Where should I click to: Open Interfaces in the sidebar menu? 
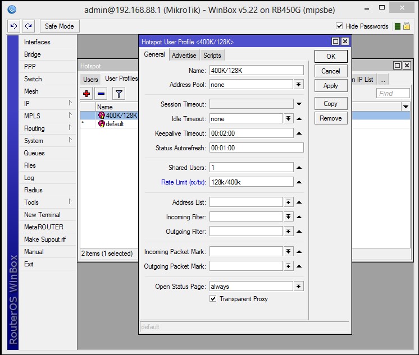(x=48, y=42)
